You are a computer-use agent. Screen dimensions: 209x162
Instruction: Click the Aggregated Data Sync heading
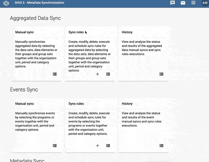(36, 18)
